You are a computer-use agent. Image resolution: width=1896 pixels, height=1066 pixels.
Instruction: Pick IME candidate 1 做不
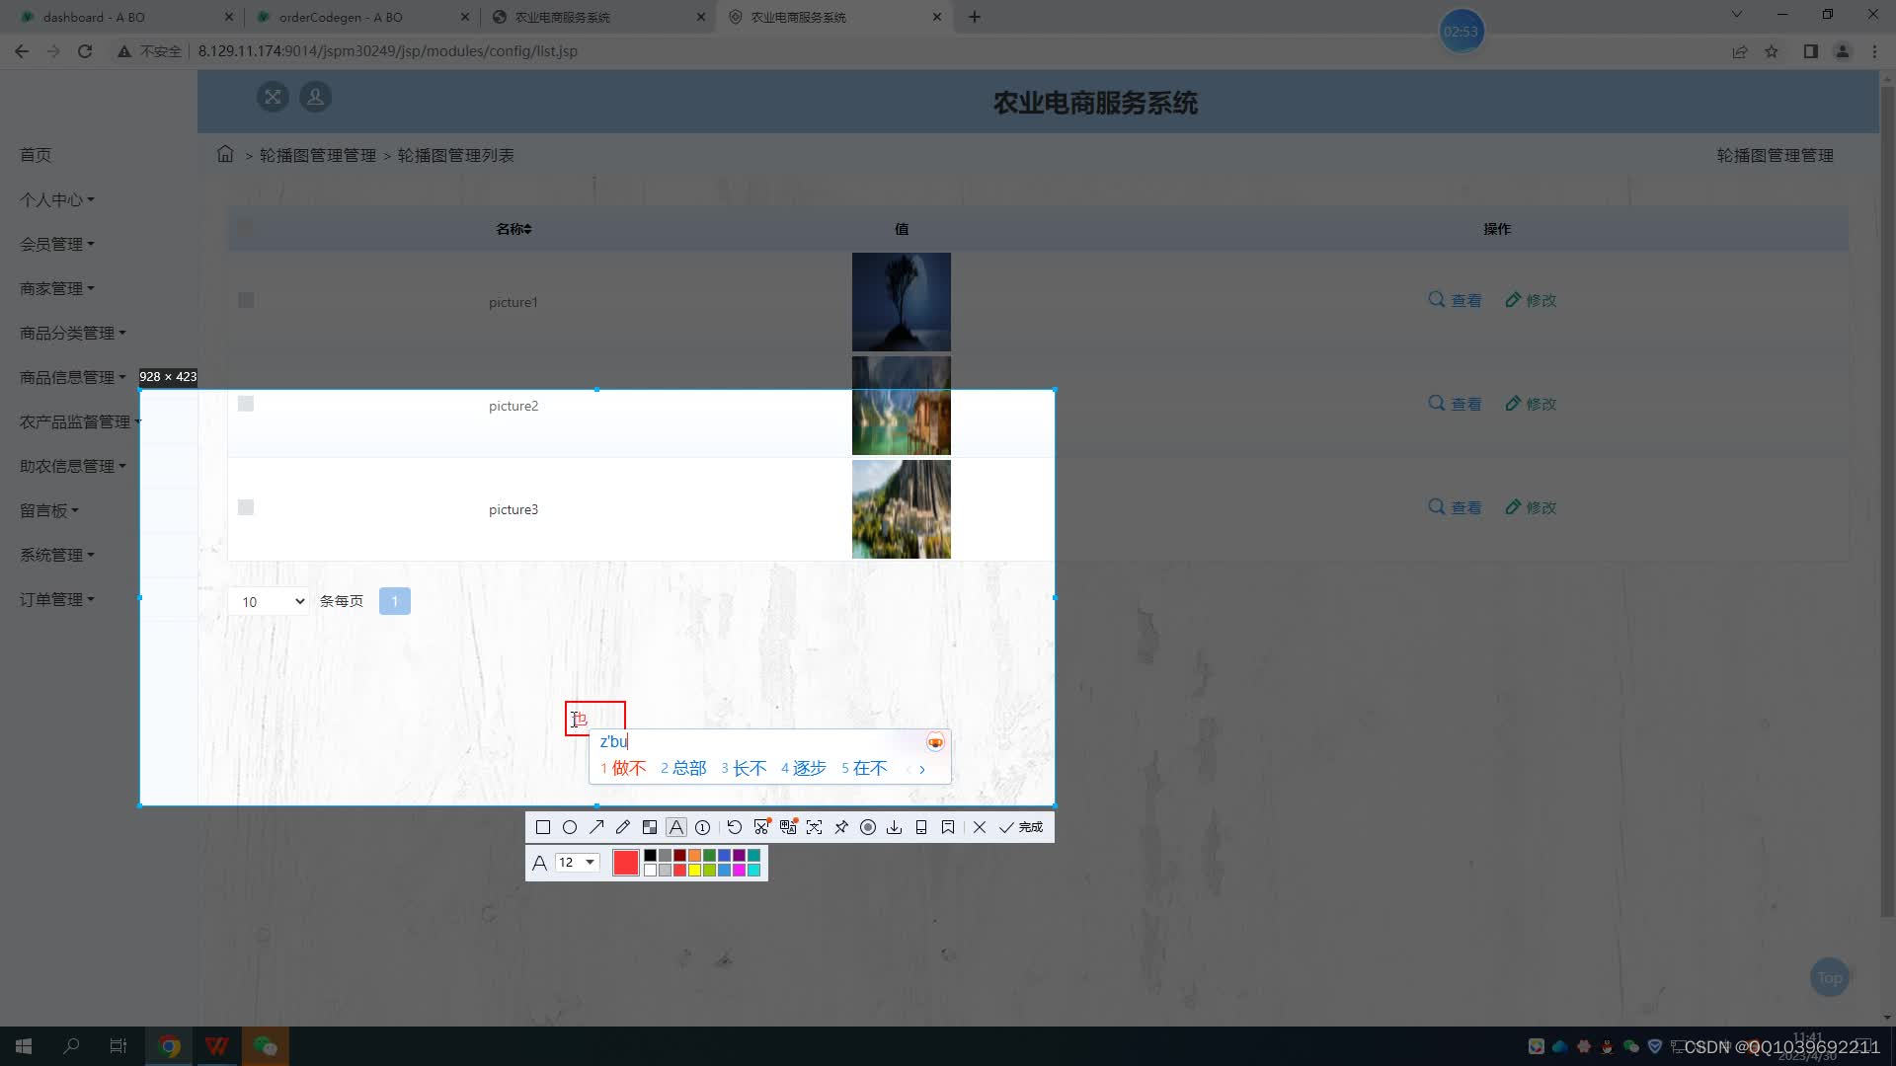(x=623, y=768)
